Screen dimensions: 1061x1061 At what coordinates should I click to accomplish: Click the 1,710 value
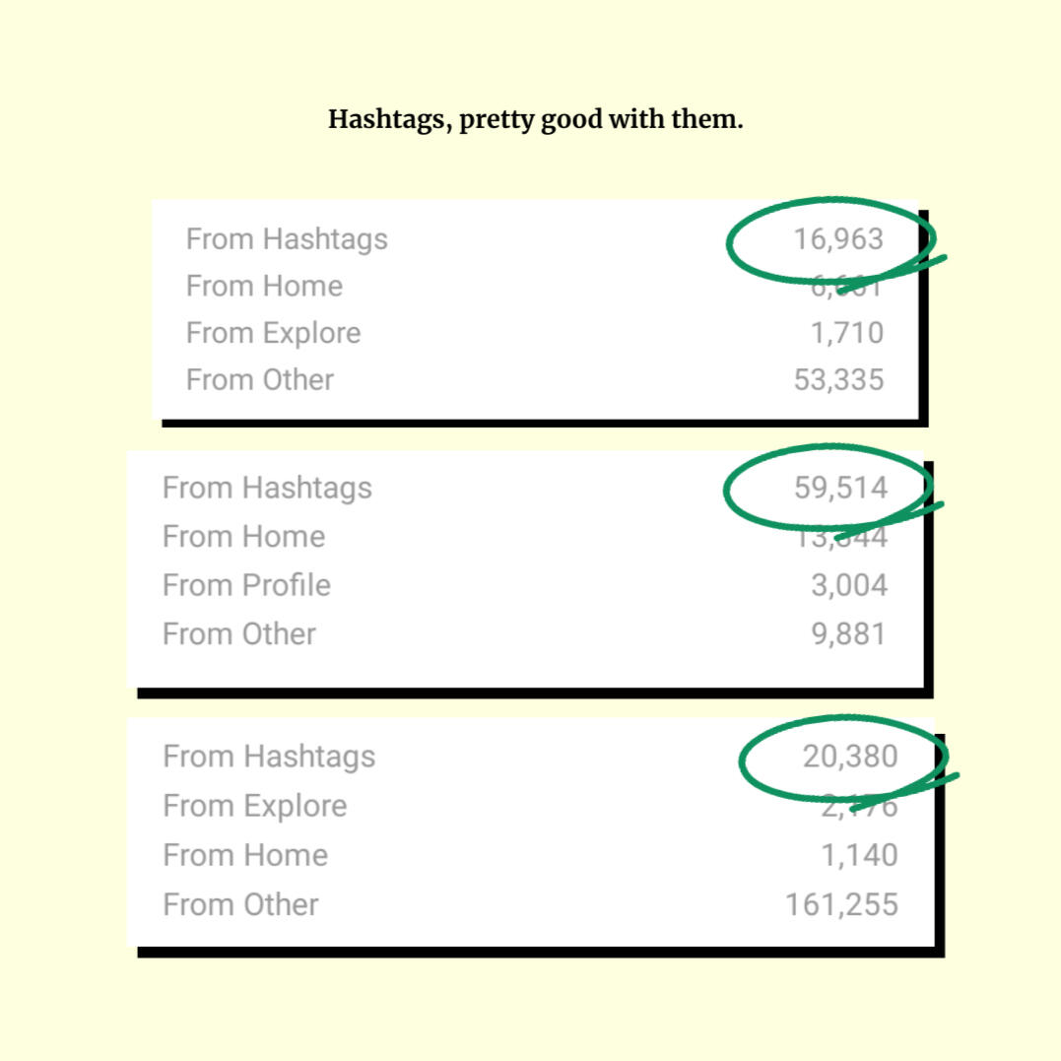point(847,333)
